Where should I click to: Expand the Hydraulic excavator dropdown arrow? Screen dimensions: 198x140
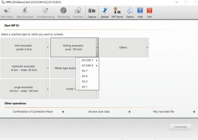click(48, 68)
